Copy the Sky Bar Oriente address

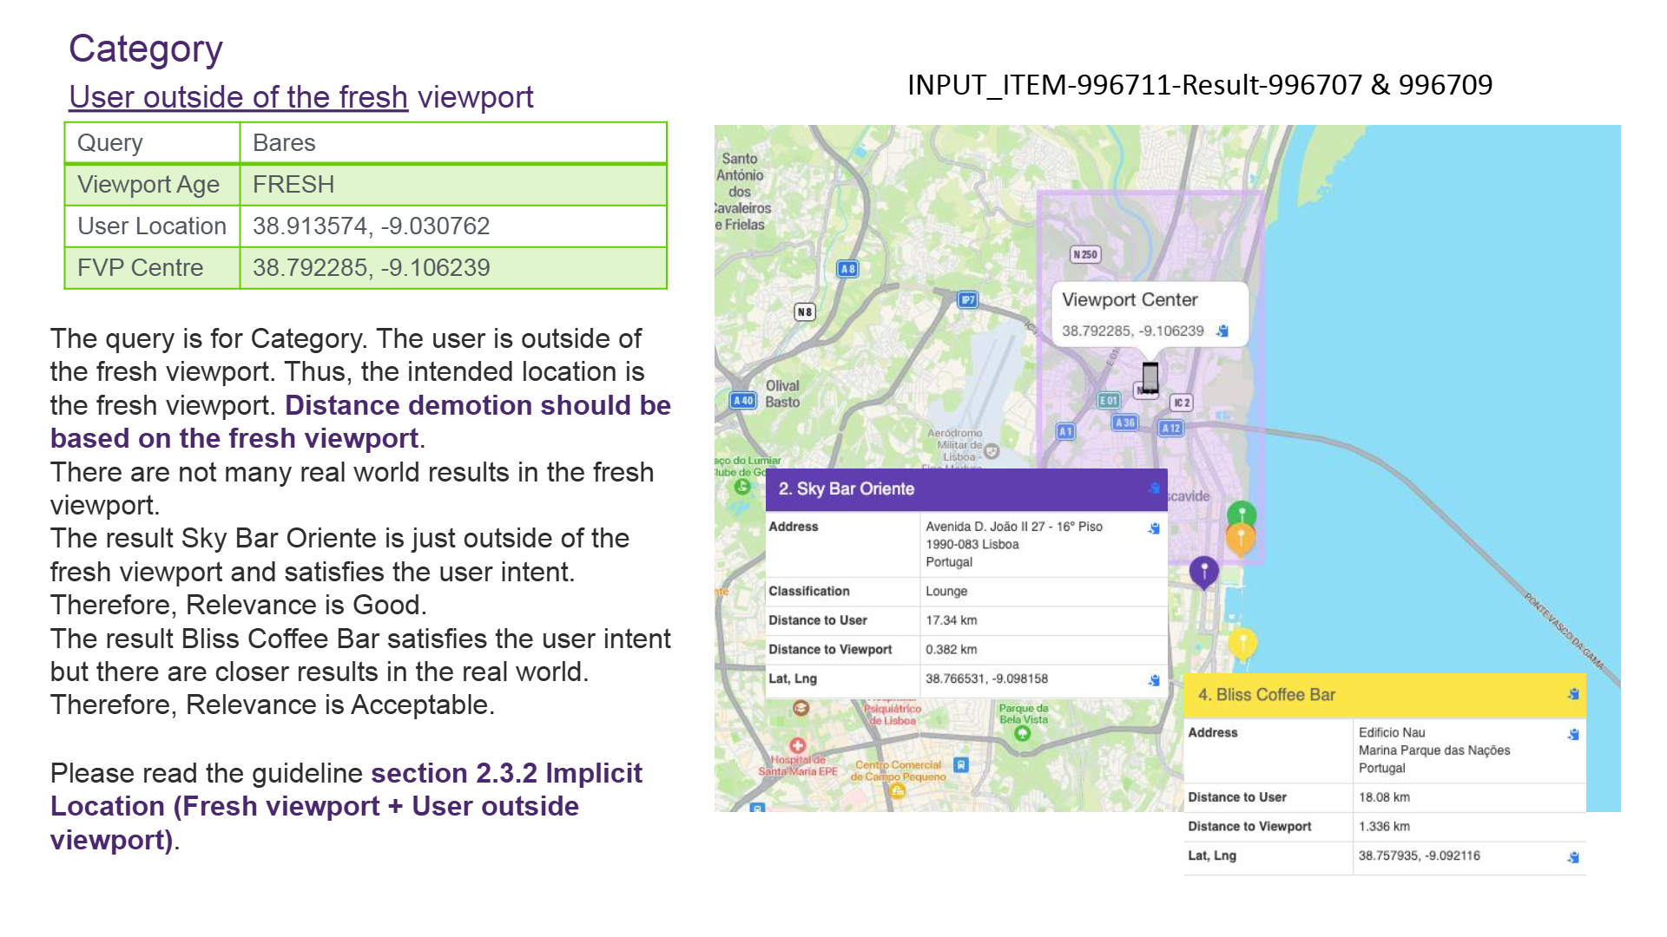1154,528
